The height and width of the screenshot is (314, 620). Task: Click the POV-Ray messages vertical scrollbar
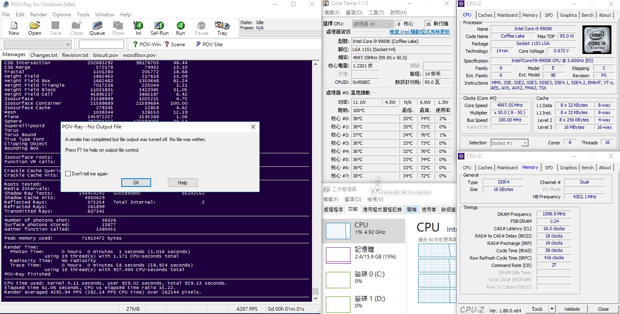(315, 180)
